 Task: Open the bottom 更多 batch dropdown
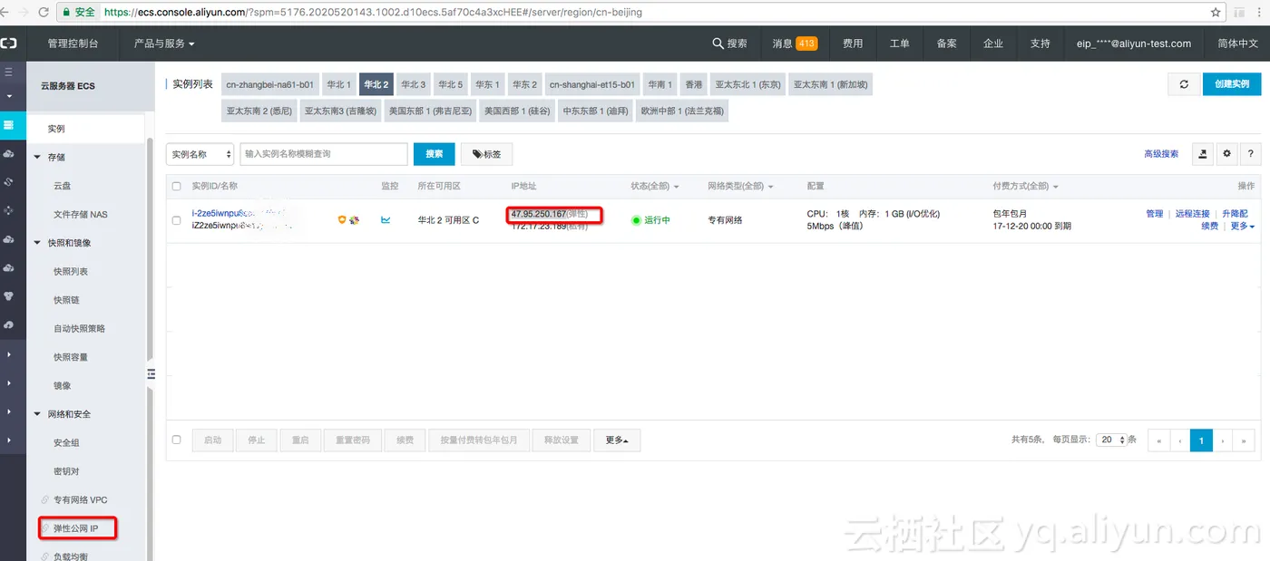pyautogui.click(x=617, y=440)
